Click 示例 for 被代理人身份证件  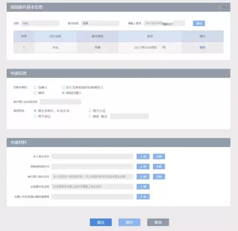(159, 176)
